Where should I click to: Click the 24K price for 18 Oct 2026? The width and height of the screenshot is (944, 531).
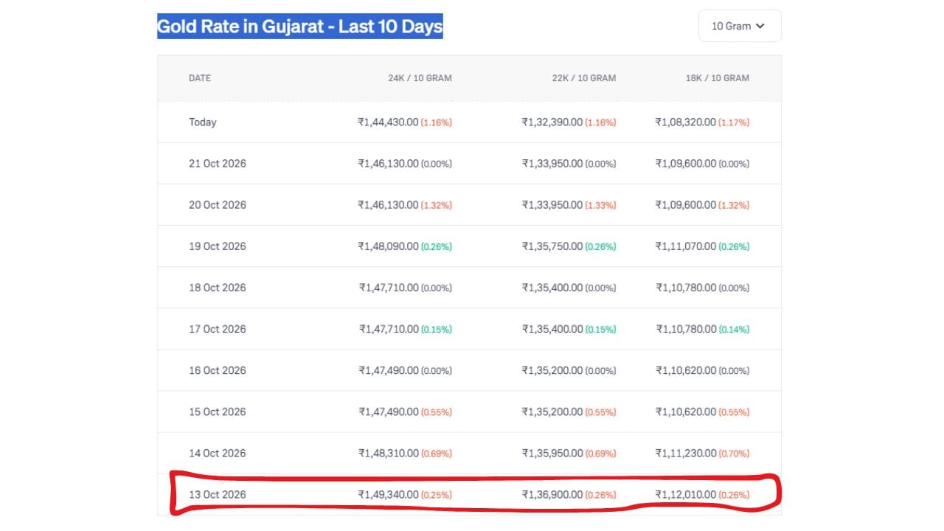pos(389,288)
